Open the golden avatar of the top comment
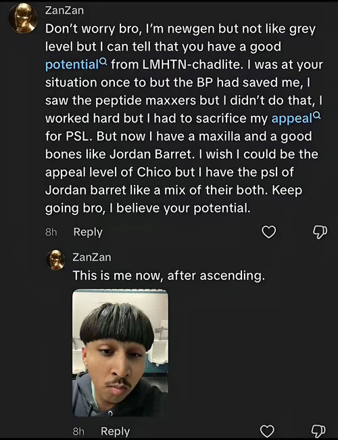The height and width of the screenshot is (440, 338). coord(23,18)
